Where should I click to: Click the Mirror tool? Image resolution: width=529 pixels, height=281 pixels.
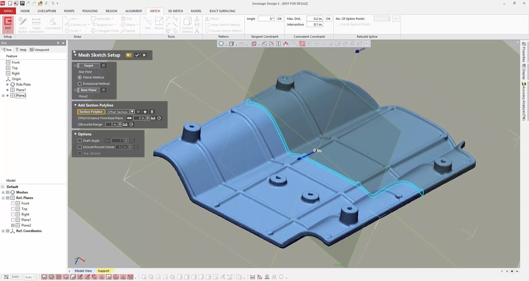[x=212, y=18]
